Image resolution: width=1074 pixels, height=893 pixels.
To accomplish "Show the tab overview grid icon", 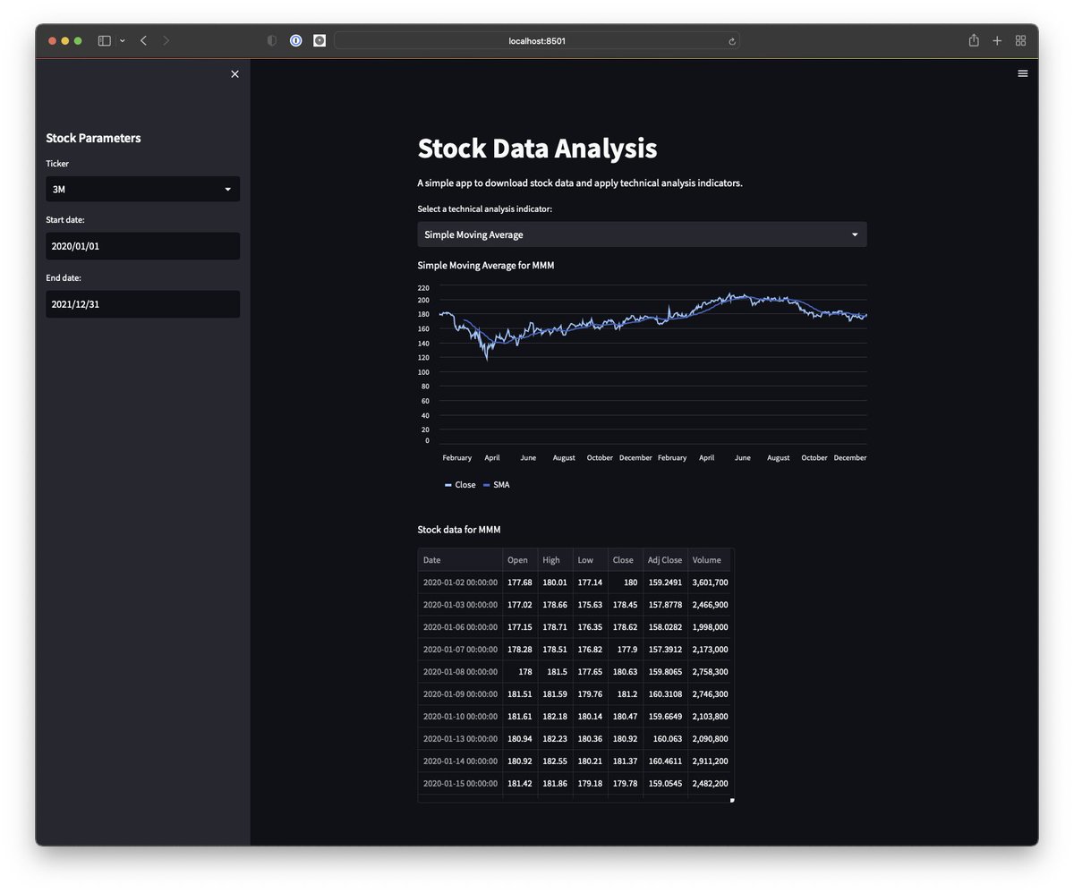I will point(1019,40).
